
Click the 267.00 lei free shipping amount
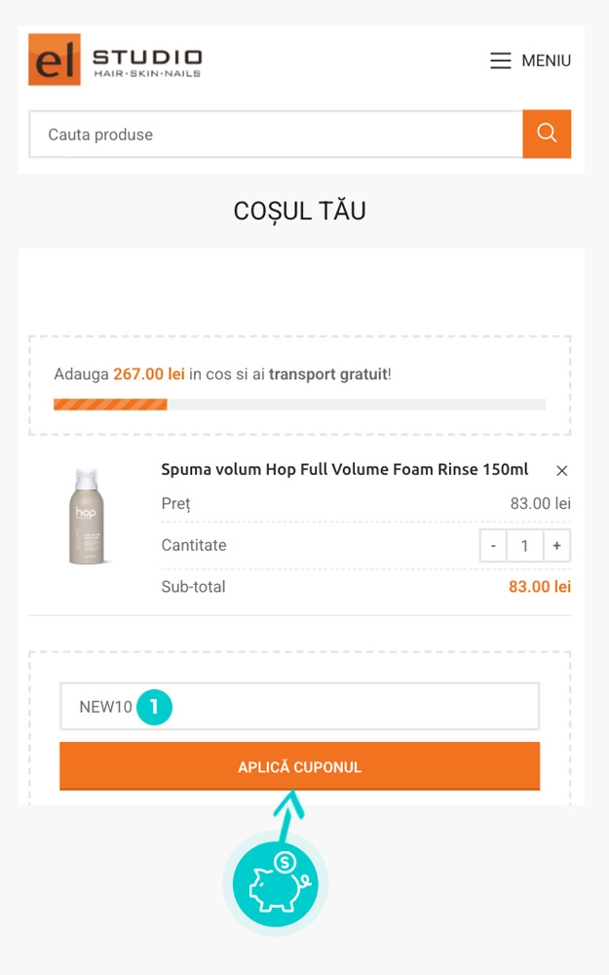point(149,374)
